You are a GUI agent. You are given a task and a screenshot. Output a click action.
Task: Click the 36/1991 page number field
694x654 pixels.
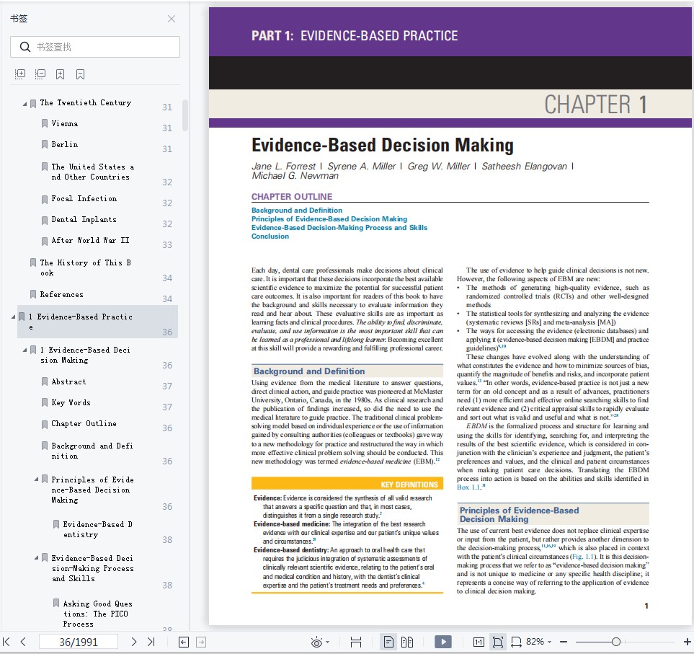coord(79,642)
